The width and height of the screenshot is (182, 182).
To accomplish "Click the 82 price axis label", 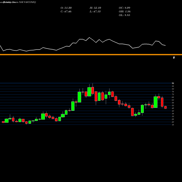I will coord(173,89).
